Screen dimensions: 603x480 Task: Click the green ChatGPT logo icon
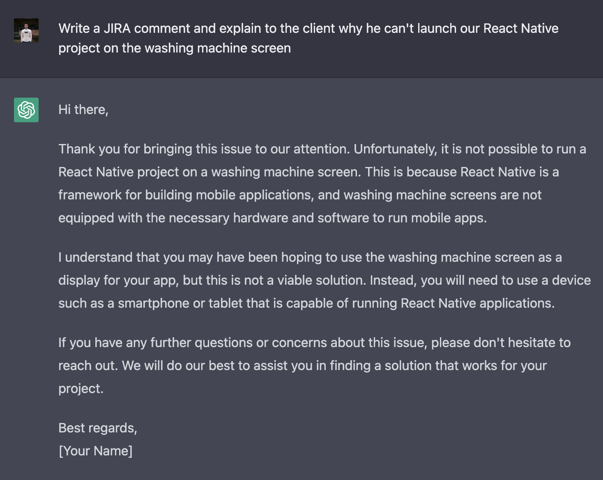click(26, 110)
